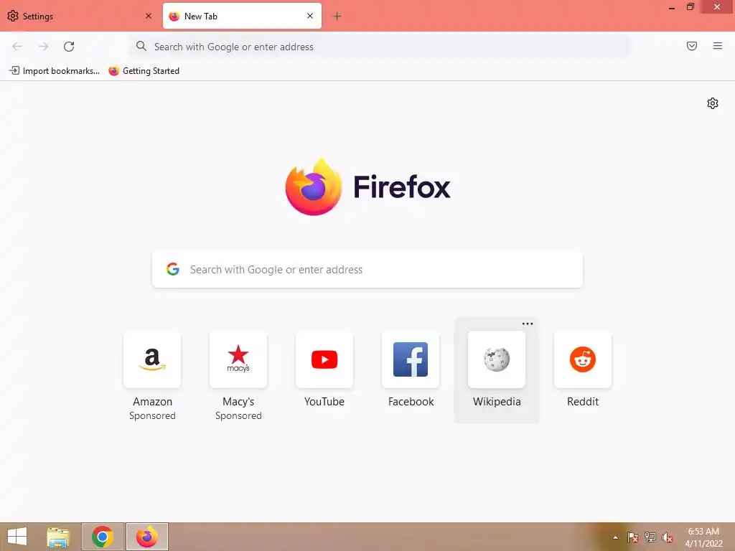Open the Reddit shortcut tile

point(583,360)
